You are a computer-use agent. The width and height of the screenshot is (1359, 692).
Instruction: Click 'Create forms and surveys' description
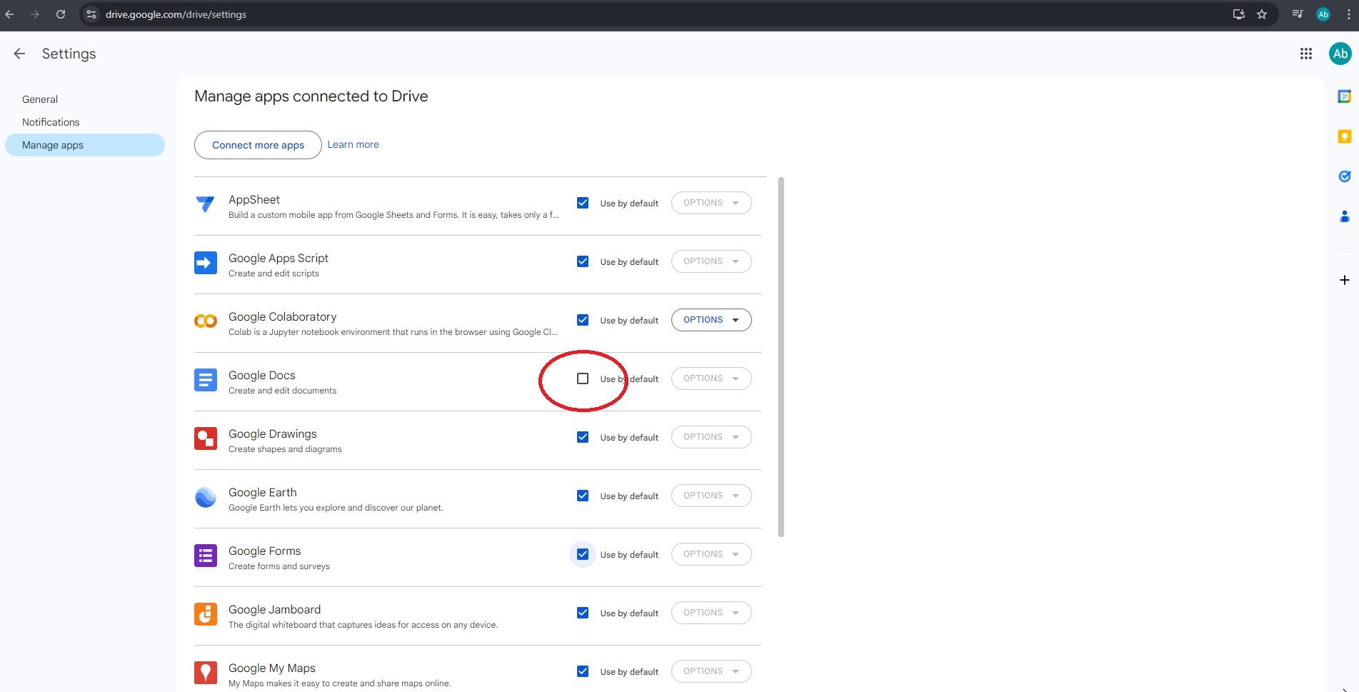point(279,566)
